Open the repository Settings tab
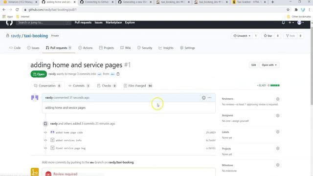Viewport: 313px width, 176px height. coord(187,48)
